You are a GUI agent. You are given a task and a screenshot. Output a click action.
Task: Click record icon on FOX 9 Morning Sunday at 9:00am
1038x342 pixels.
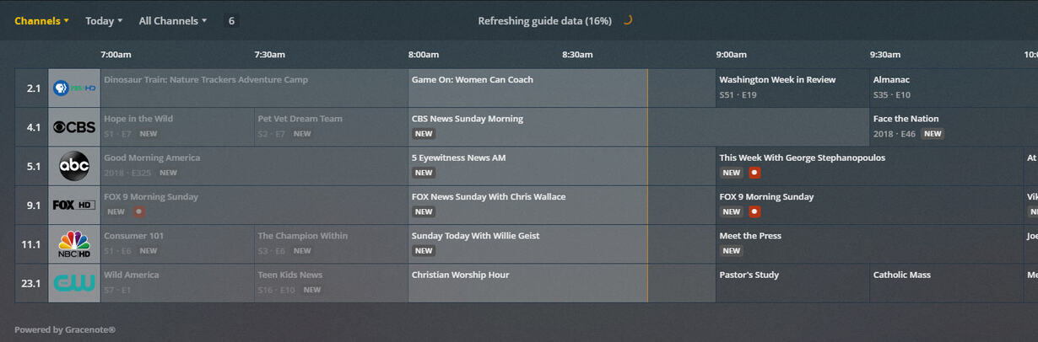click(754, 211)
